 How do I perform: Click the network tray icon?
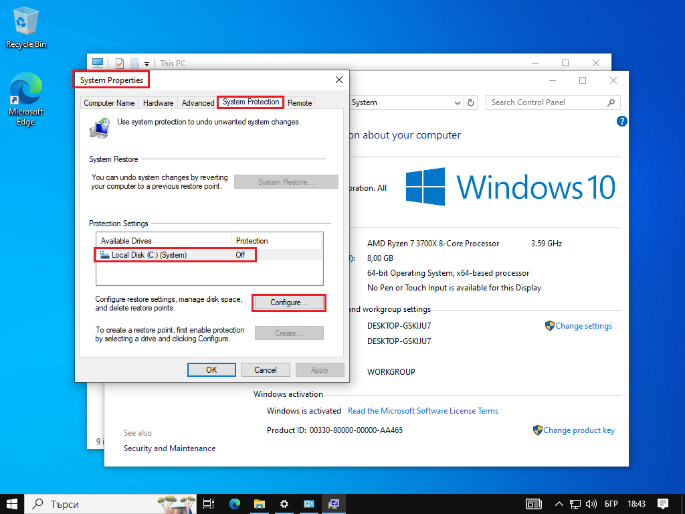coord(575,504)
